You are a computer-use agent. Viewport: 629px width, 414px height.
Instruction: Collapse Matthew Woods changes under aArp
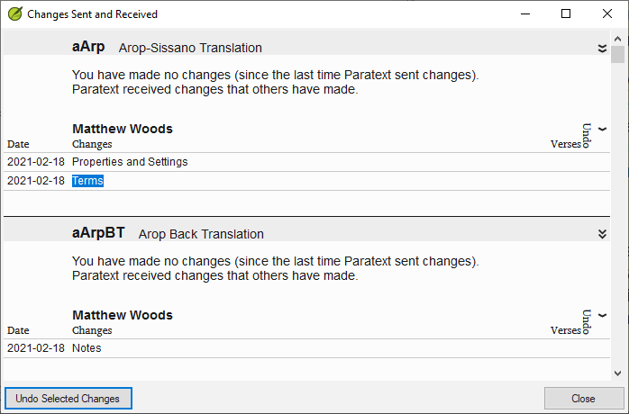click(602, 129)
